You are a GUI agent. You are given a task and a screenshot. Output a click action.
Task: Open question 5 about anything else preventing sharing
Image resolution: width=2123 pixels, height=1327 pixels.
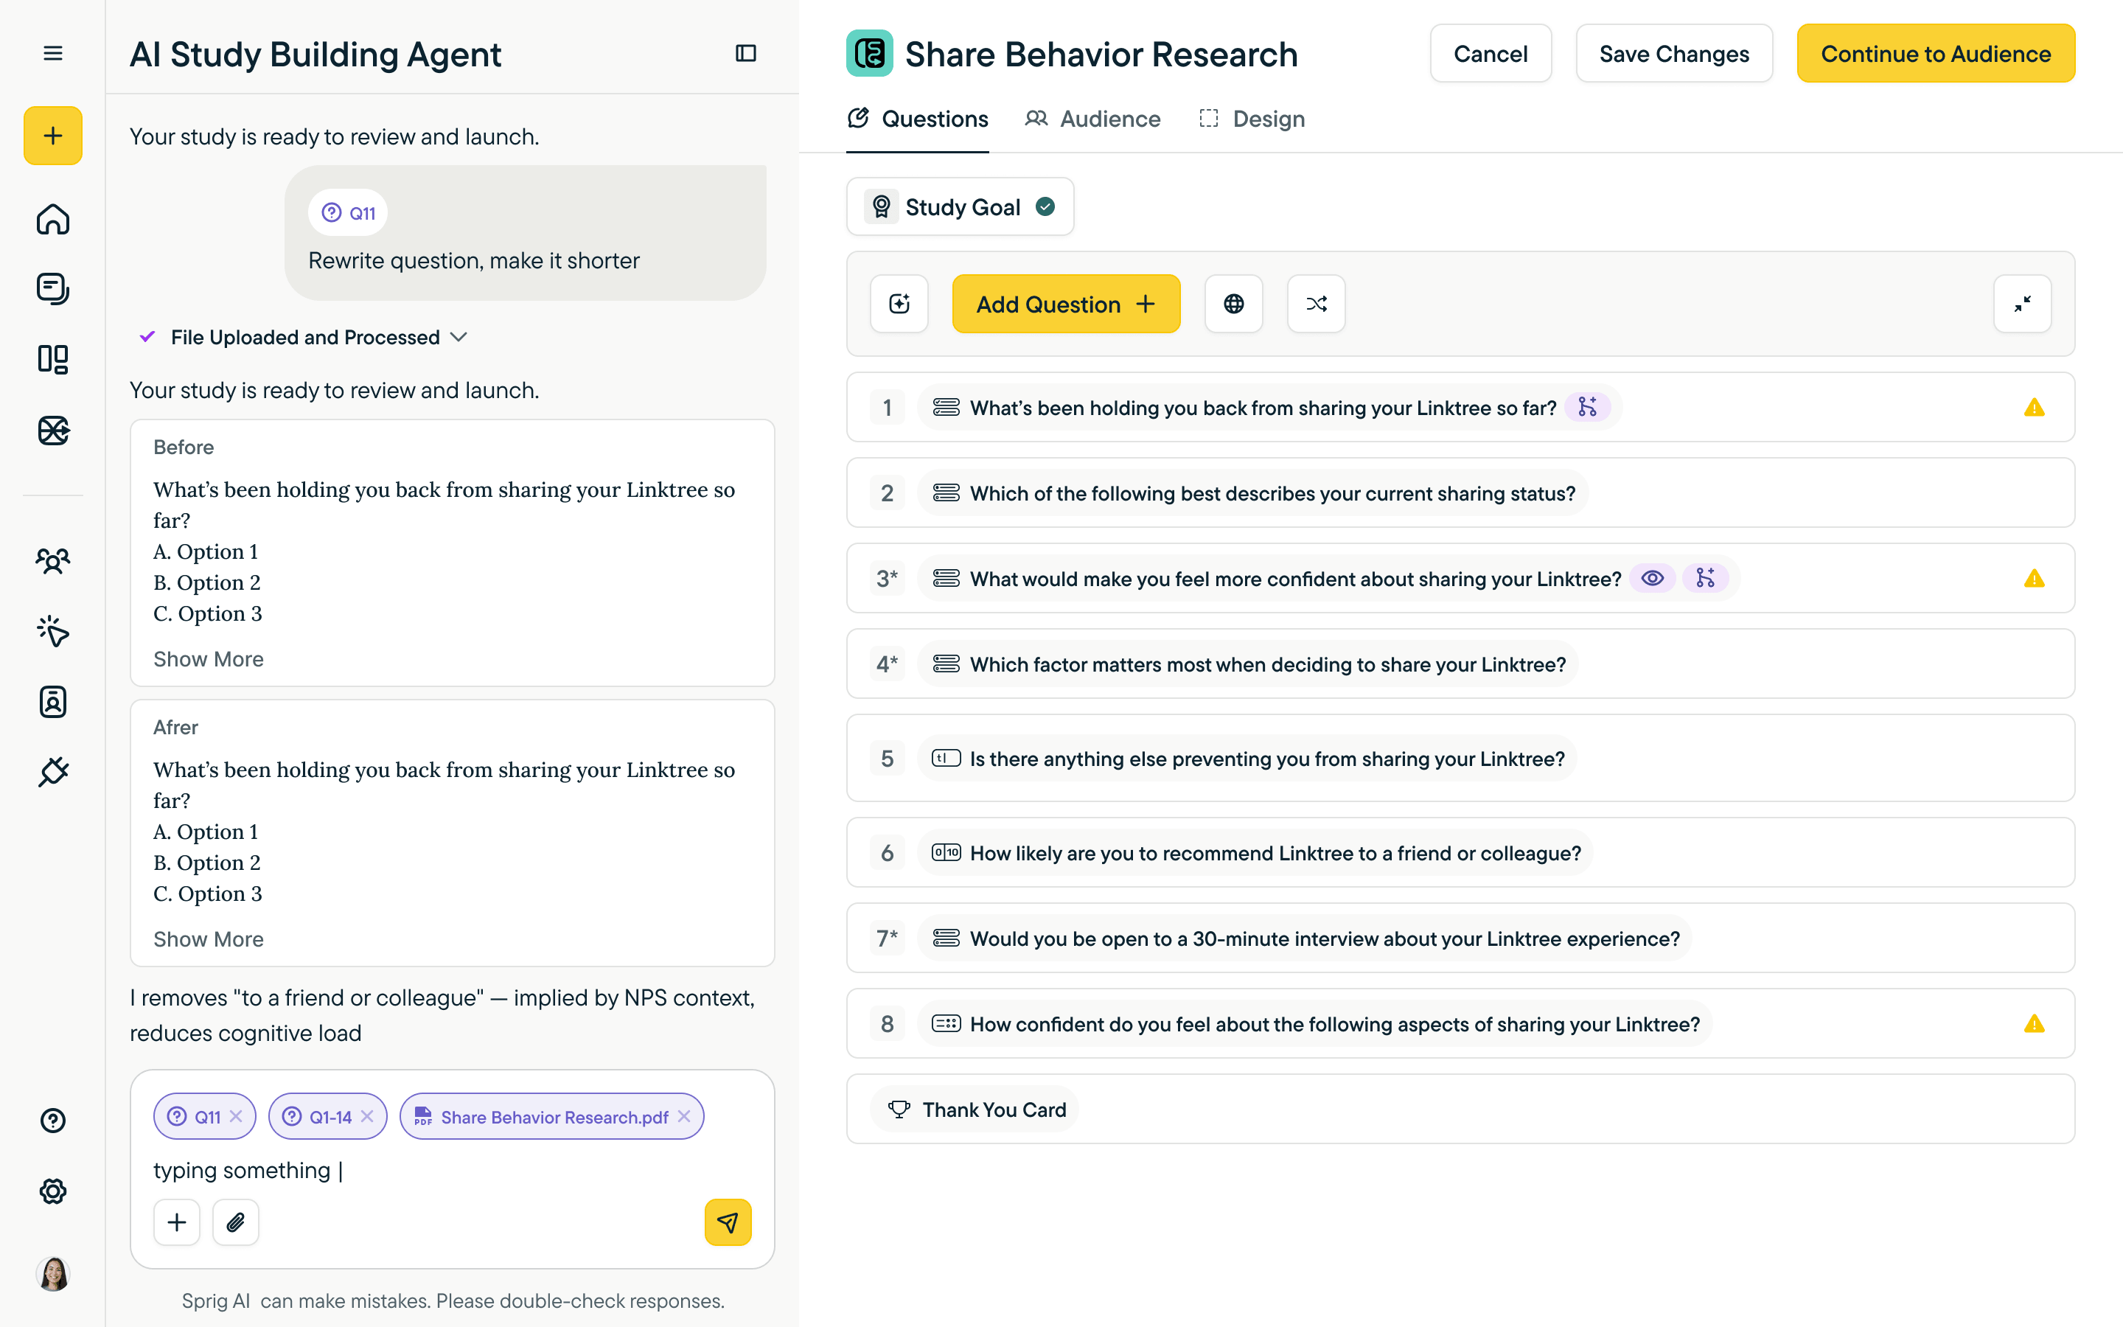point(1460,759)
